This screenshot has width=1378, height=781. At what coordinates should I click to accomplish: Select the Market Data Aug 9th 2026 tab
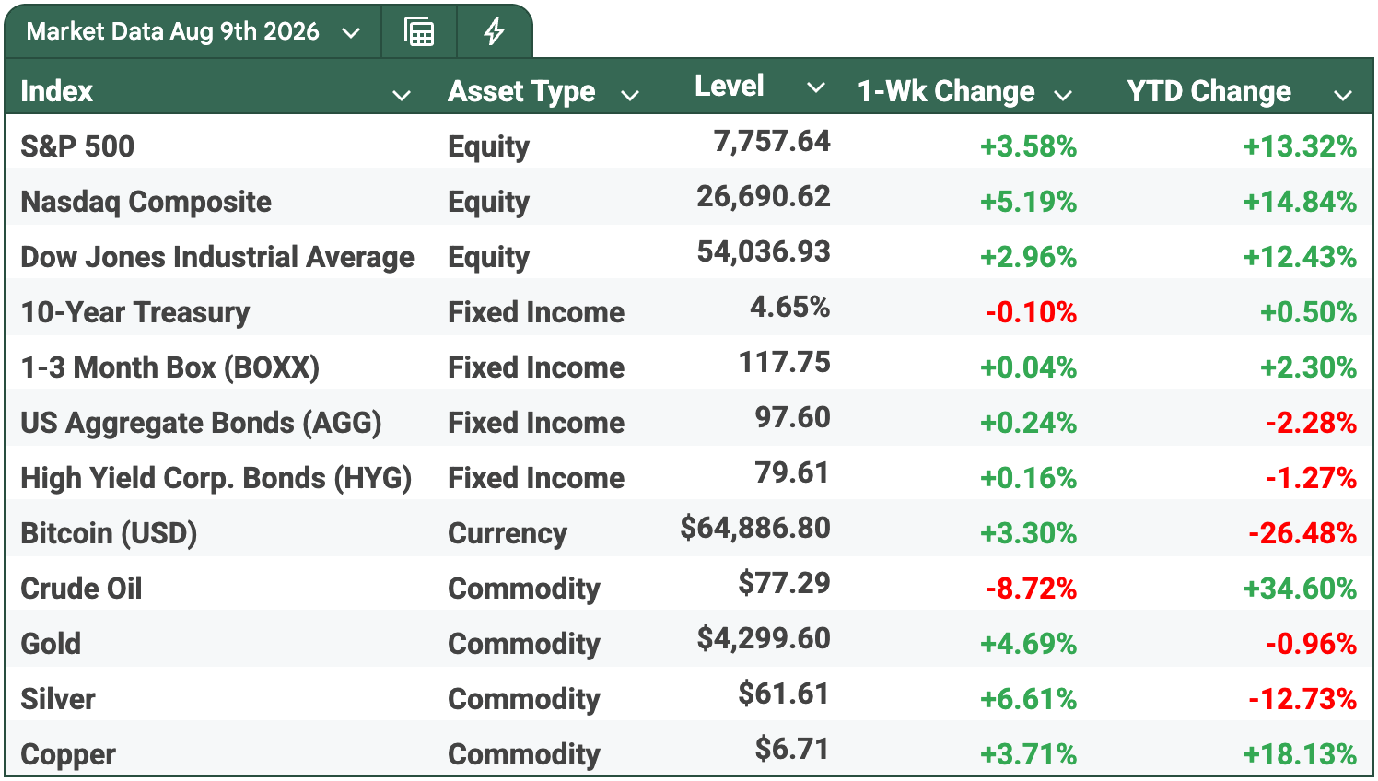click(x=172, y=32)
